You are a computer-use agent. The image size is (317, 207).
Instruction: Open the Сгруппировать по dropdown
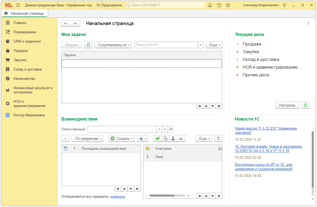tap(113, 45)
